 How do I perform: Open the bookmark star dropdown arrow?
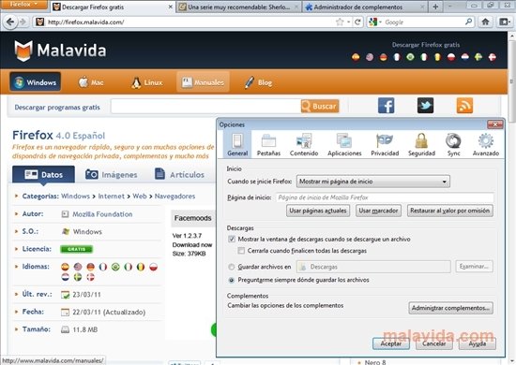click(348, 22)
